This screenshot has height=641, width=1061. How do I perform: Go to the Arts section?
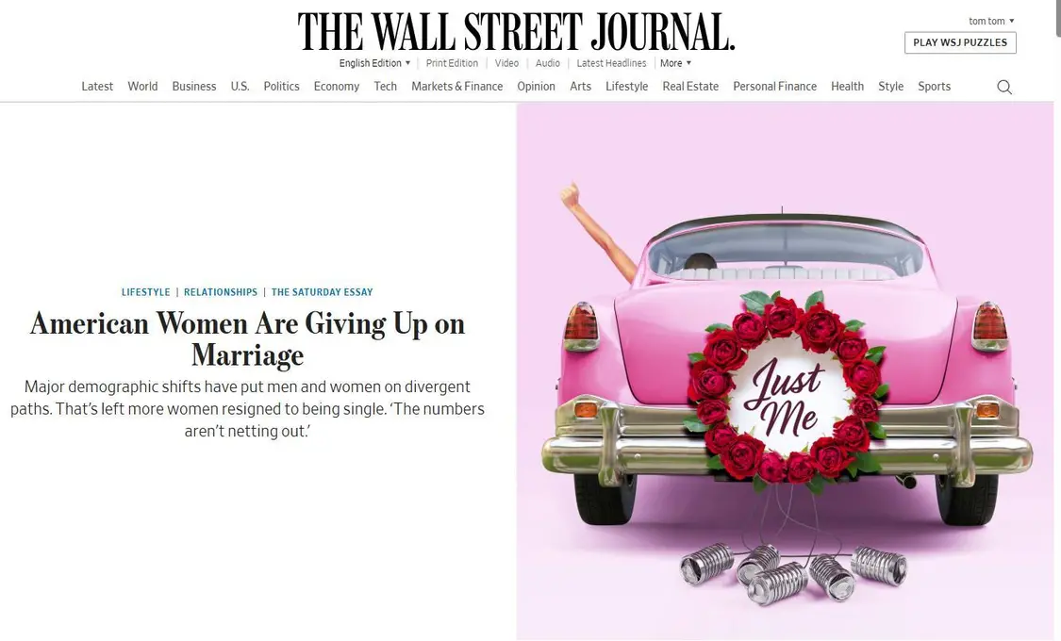580,87
